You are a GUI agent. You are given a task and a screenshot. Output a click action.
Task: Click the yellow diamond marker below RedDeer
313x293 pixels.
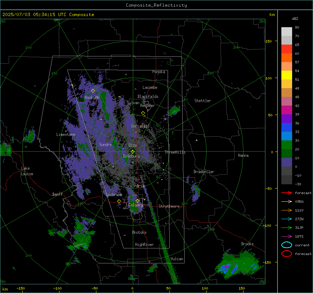pyautogui.click(x=143, y=113)
